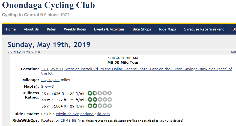Open the 55 mile RideWithGps route
Screen dimensions: 236x126
pyautogui.click(x=74, y=120)
